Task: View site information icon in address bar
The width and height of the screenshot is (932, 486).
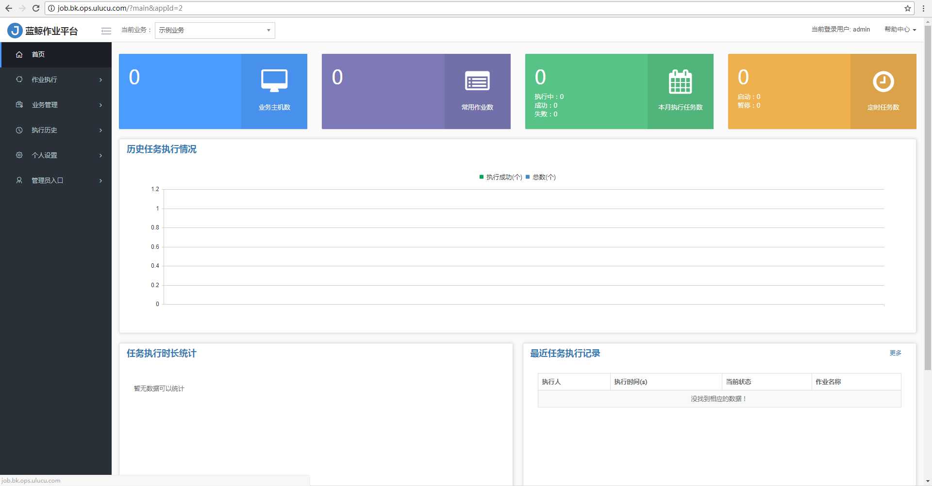Action: 51,8
